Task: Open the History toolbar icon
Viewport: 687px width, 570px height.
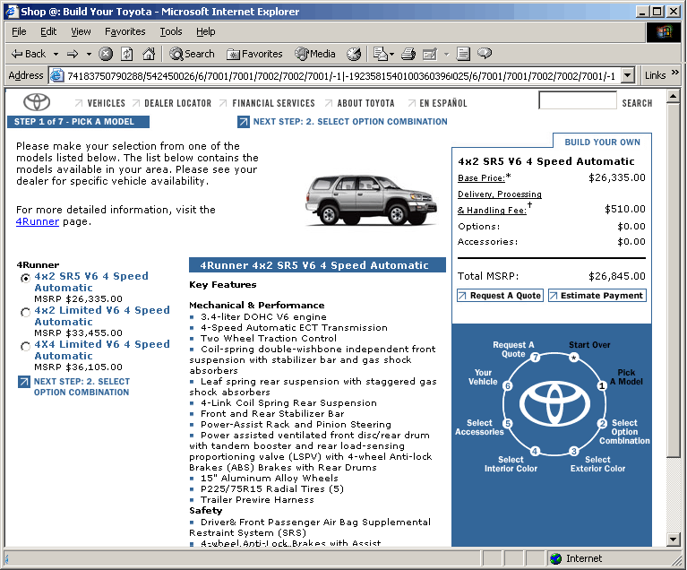Action: click(x=354, y=54)
